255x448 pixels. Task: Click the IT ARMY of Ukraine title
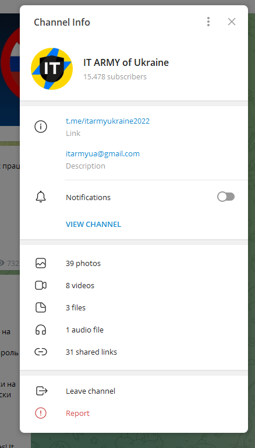[126, 62]
